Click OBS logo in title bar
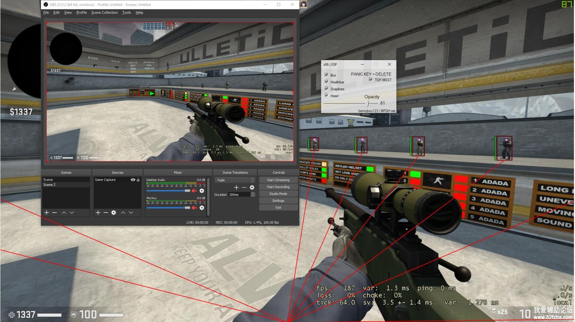Screen dimensions: 575x322 pos(45,5)
